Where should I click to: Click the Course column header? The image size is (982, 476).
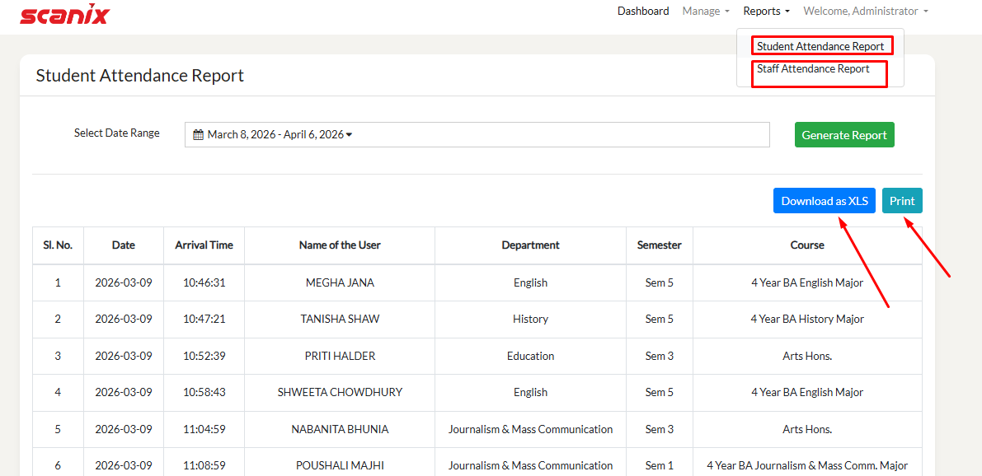tap(806, 245)
